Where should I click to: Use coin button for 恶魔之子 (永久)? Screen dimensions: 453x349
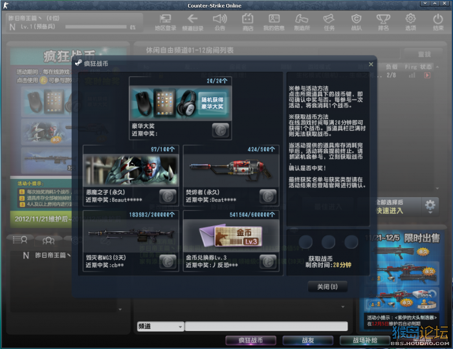pyautogui.click(x=168, y=196)
